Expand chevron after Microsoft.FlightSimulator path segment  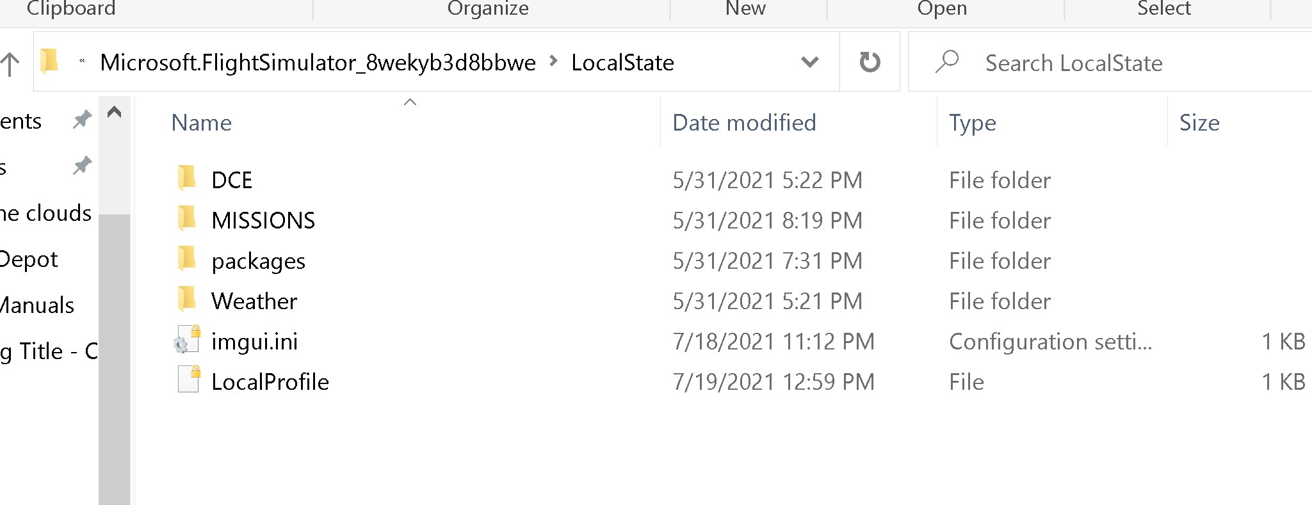554,61
